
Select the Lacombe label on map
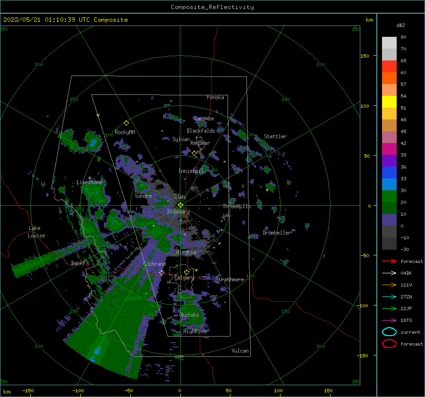(x=204, y=118)
